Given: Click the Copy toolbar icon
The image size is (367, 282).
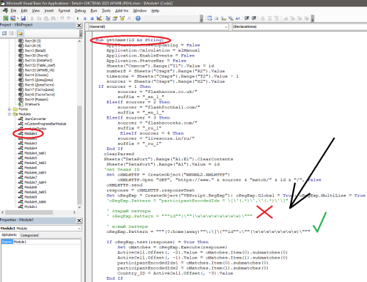Looking at the screenshot, I should tap(39, 18).
